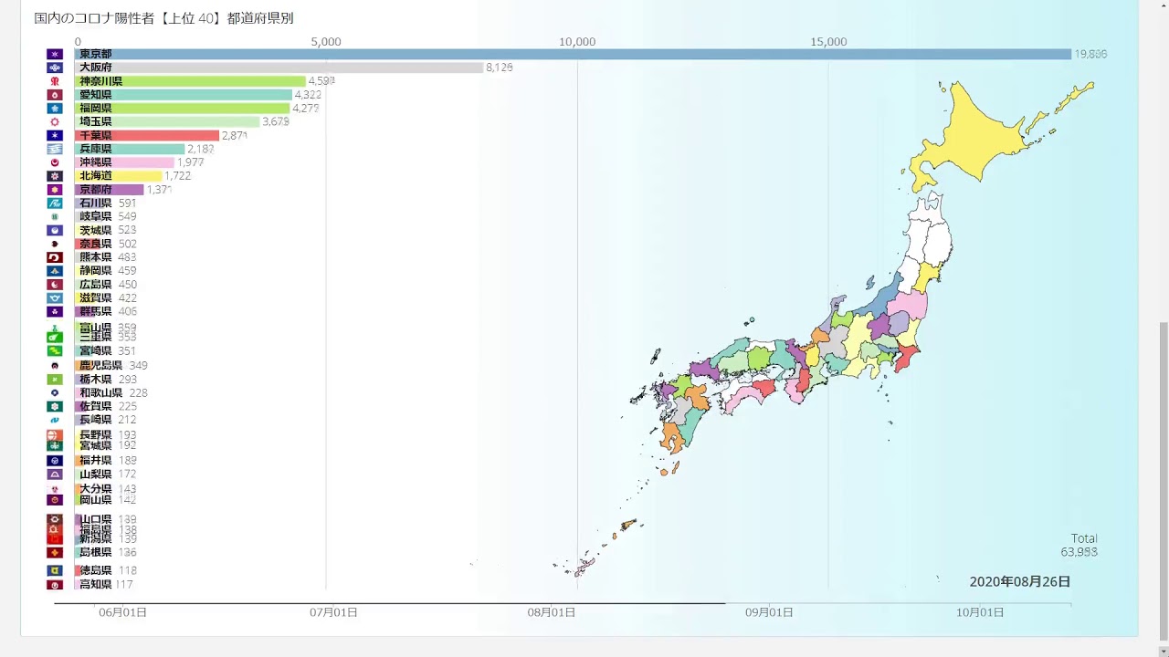
Task: Click the Kochi (高知県) flag icon
Action: [55, 585]
